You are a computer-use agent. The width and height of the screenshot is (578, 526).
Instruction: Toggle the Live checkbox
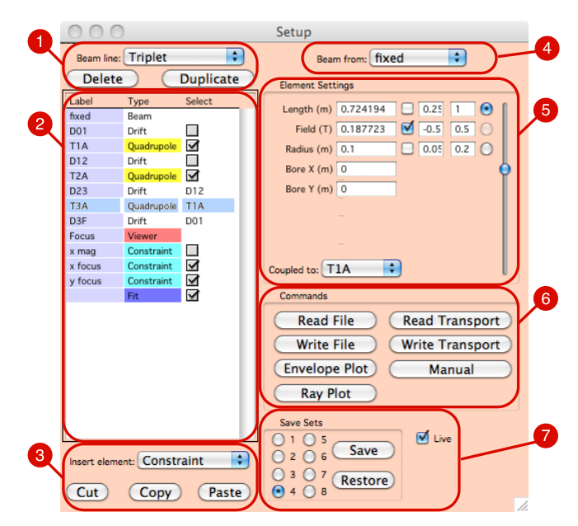(422, 438)
